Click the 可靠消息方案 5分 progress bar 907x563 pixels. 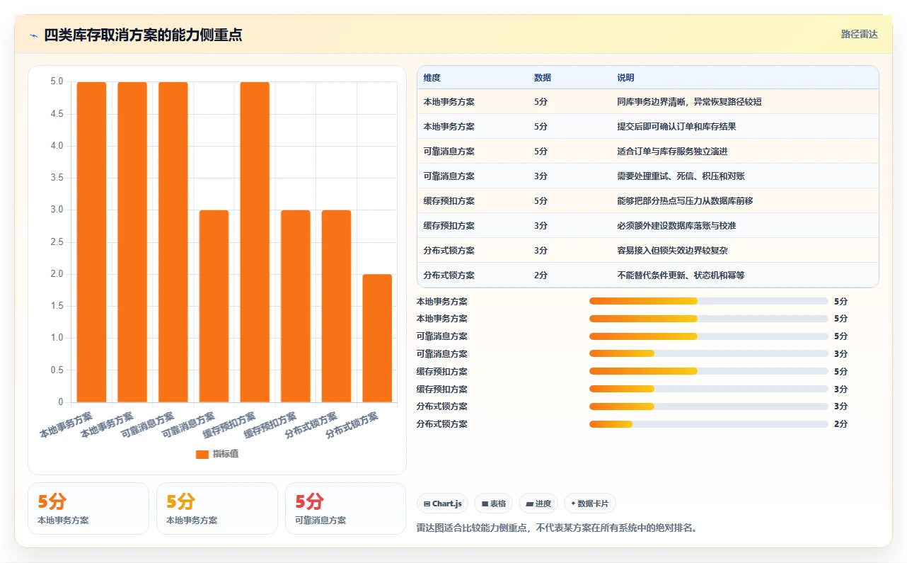point(708,336)
